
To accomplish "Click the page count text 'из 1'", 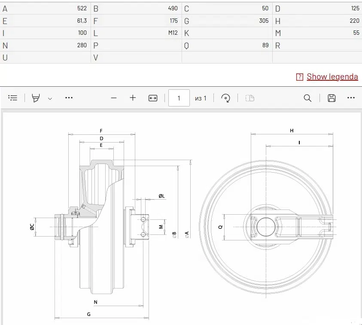I will pos(201,98).
